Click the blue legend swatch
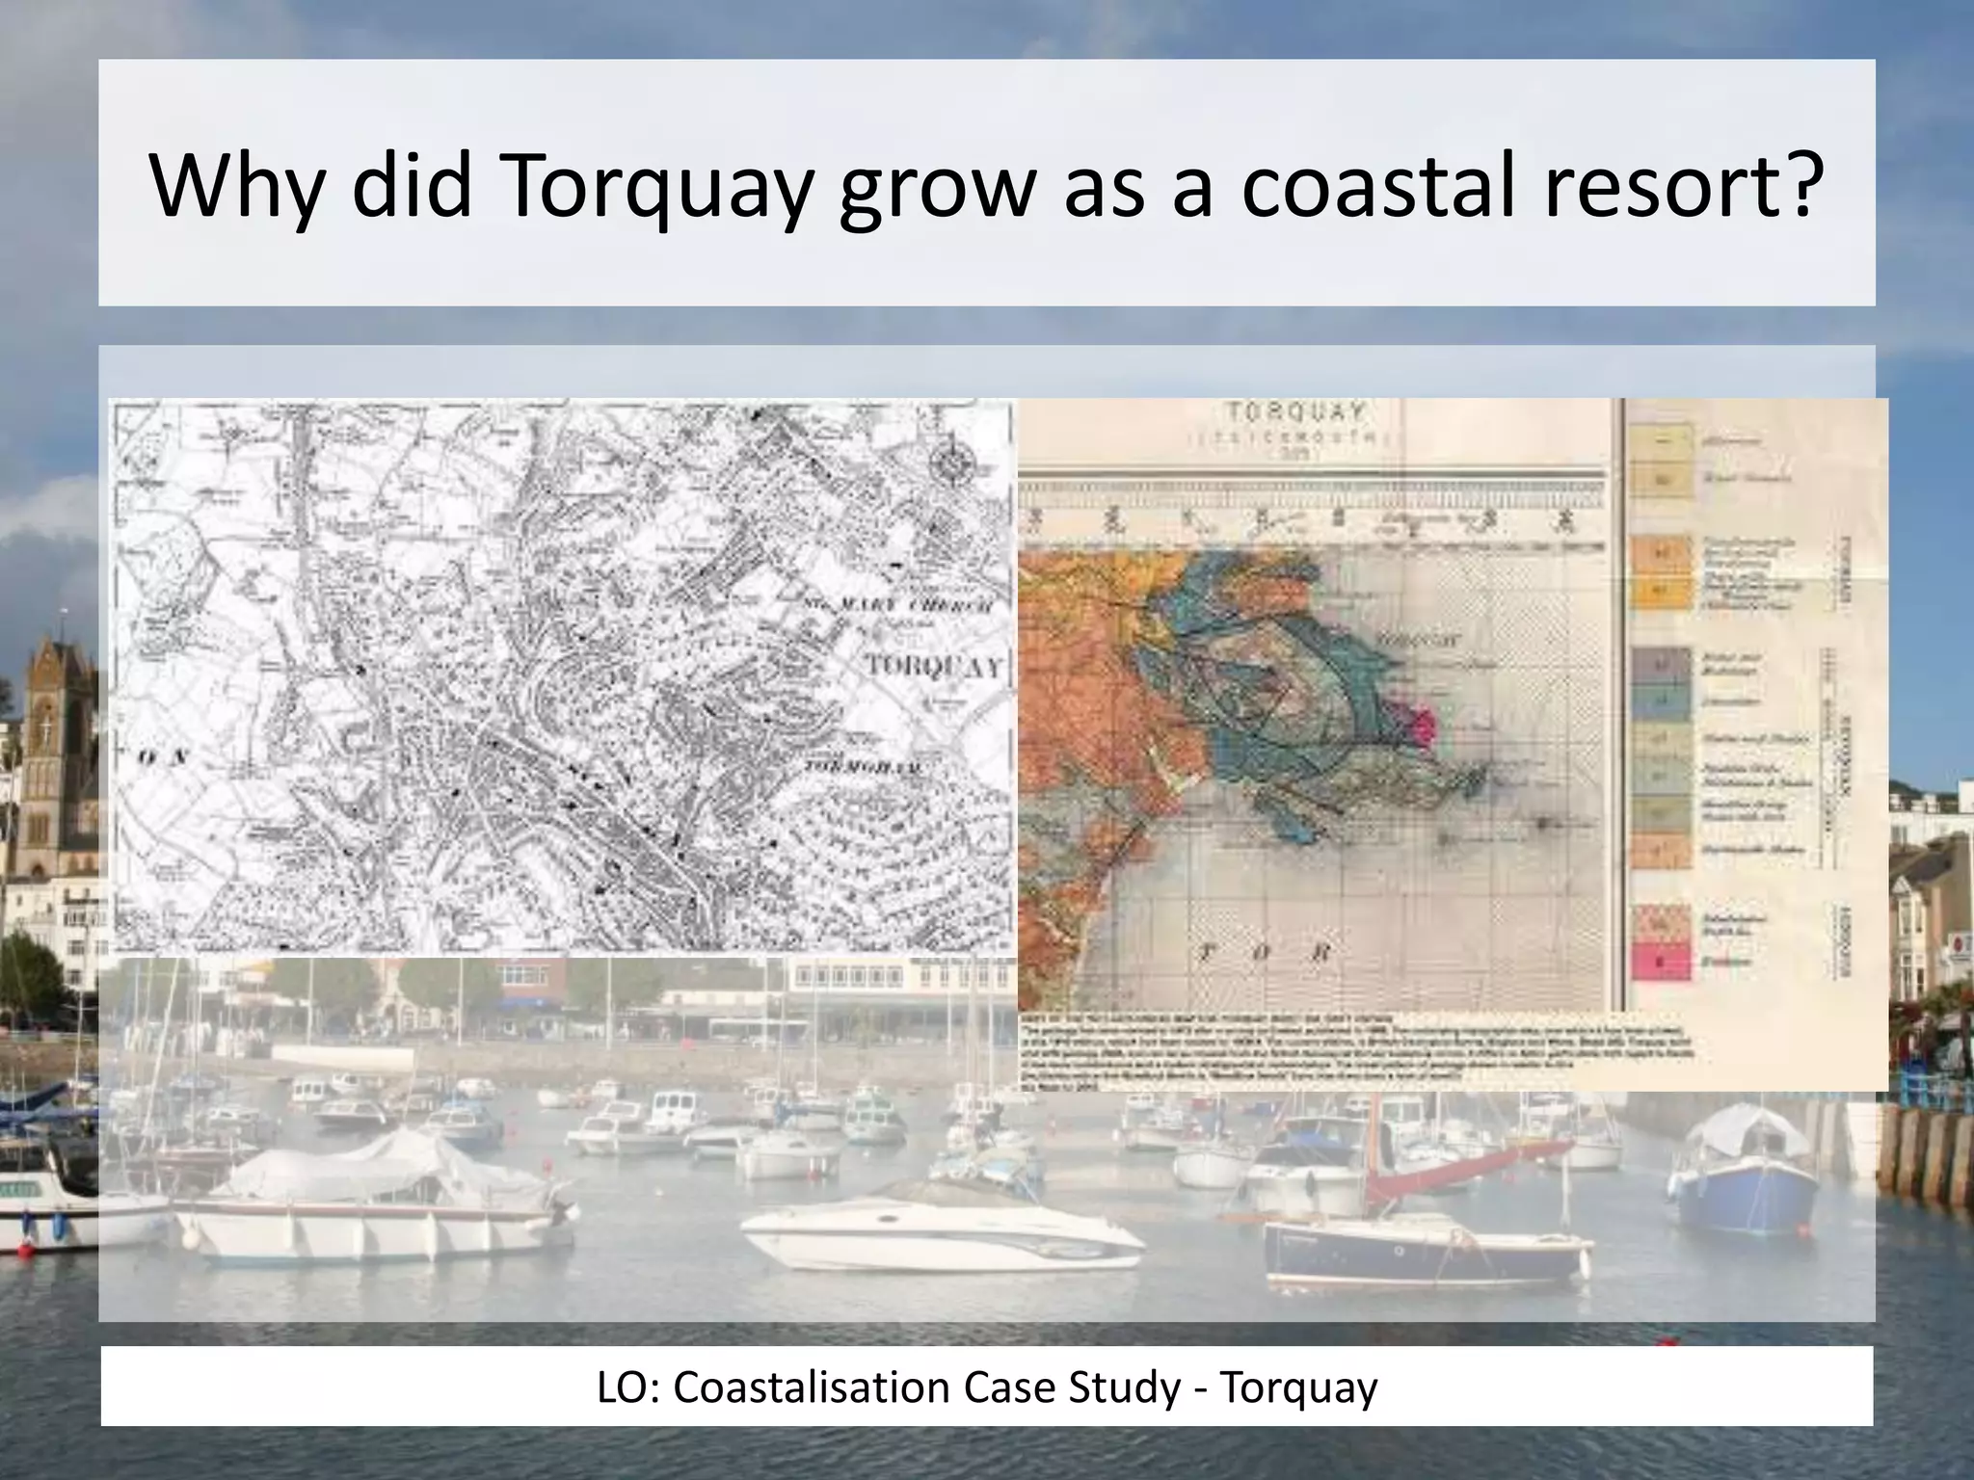The height and width of the screenshot is (1480, 1974). pos(1661,703)
